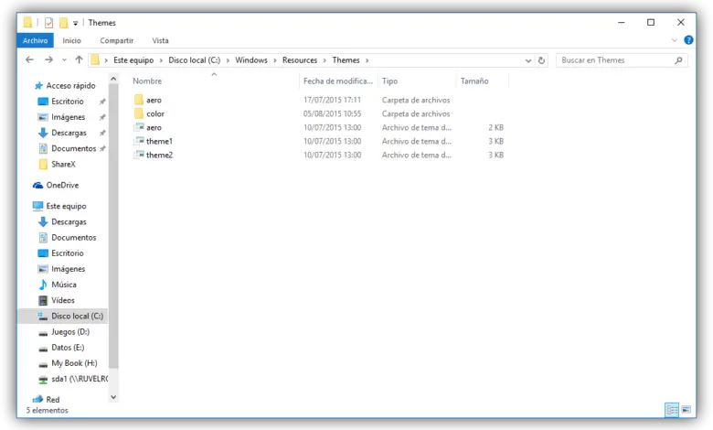Click 'Este equipo' in the address bar
Screen dimensions: 713x430
(x=133, y=60)
